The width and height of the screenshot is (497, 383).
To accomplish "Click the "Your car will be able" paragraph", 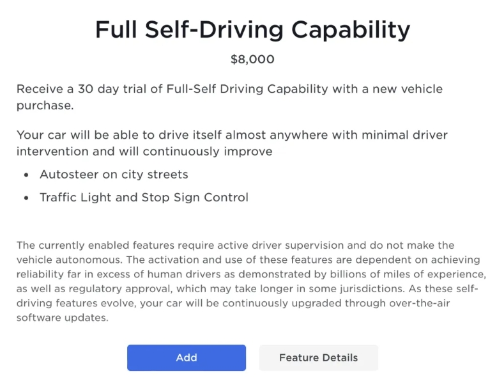I will click(x=232, y=143).
